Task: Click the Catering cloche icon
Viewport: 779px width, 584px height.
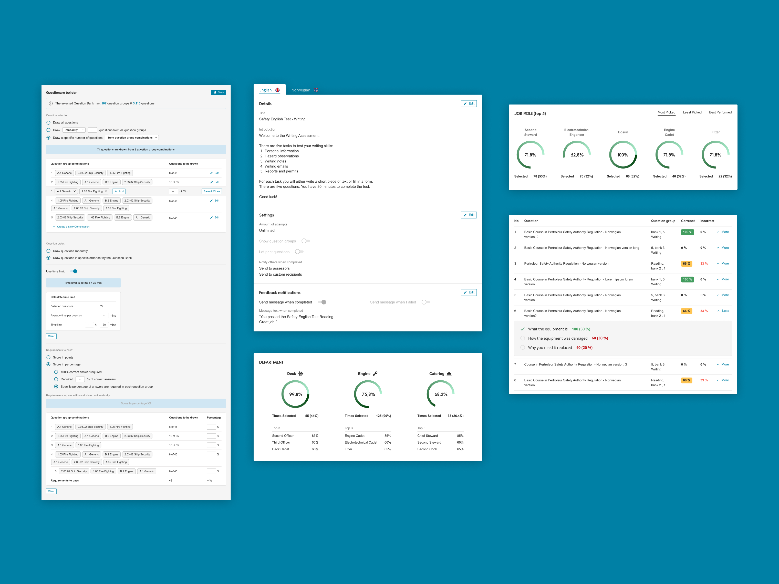Action: [x=449, y=374]
